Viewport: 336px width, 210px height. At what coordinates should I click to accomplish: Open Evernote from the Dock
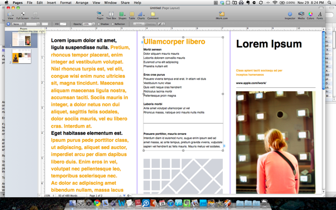pyautogui.click(x=186, y=203)
